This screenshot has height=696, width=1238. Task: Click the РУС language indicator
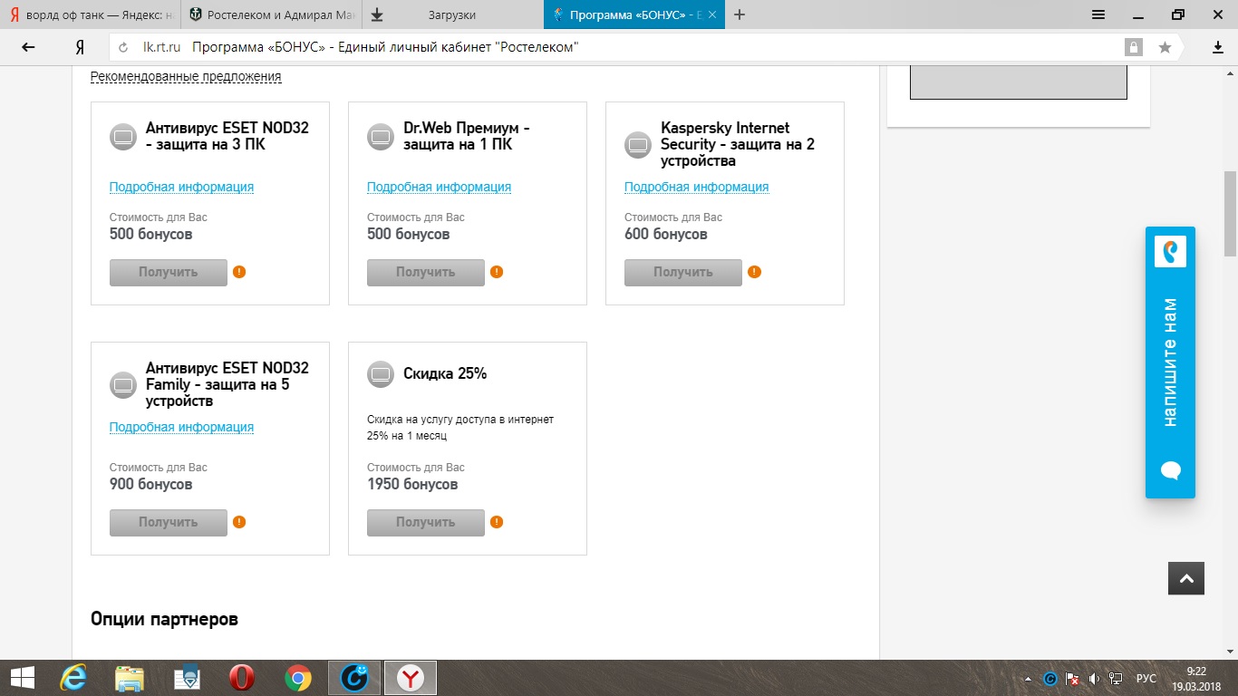tap(1146, 678)
